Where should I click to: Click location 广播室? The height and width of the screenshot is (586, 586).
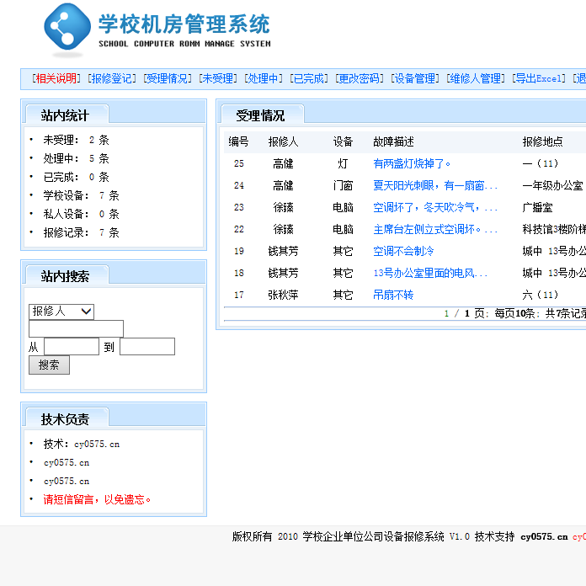537,207
